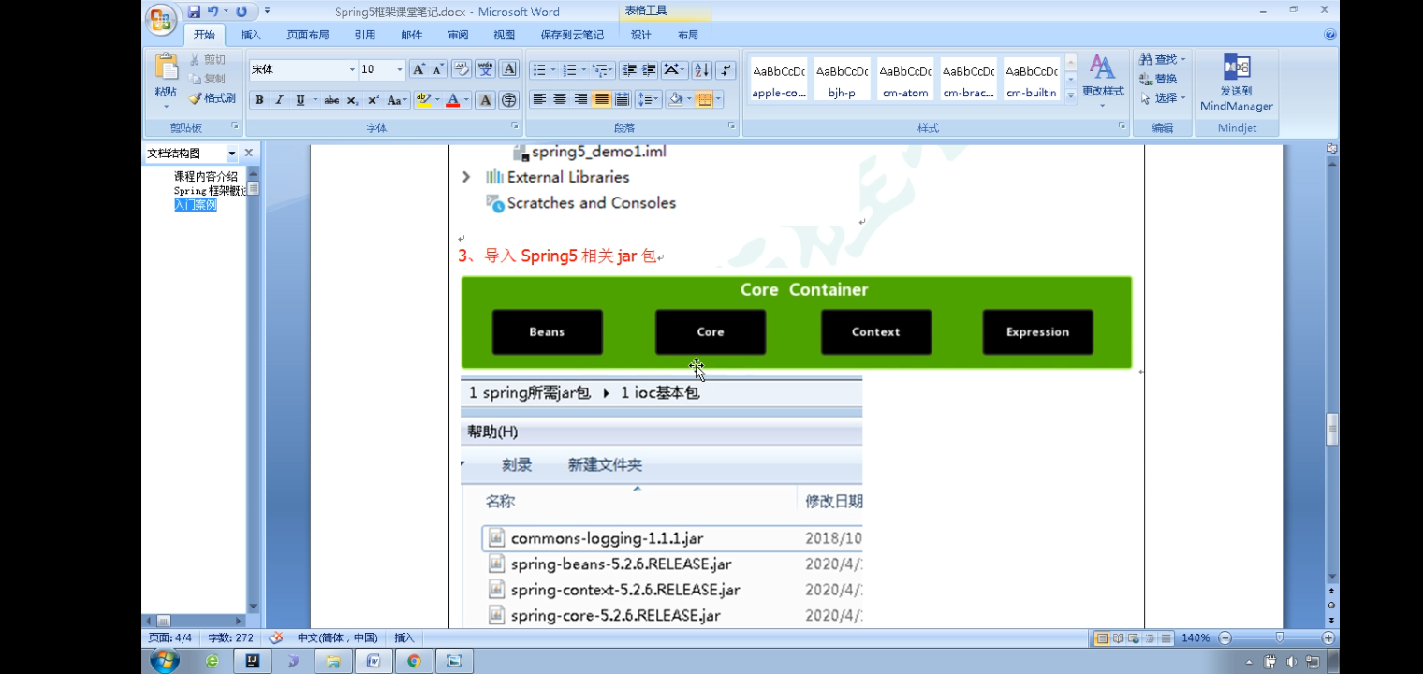The image size is (1423, 674).
Task: Open the table tools Design (设计) tab
Action: click(x=641, y=35)
